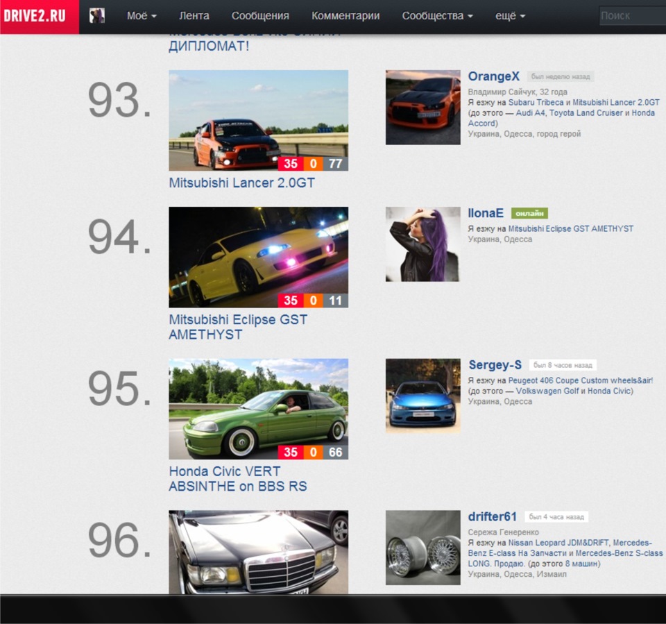Open the Audi A4 link
The height and width of the screenshot is (624, 666).
[530, 113]
